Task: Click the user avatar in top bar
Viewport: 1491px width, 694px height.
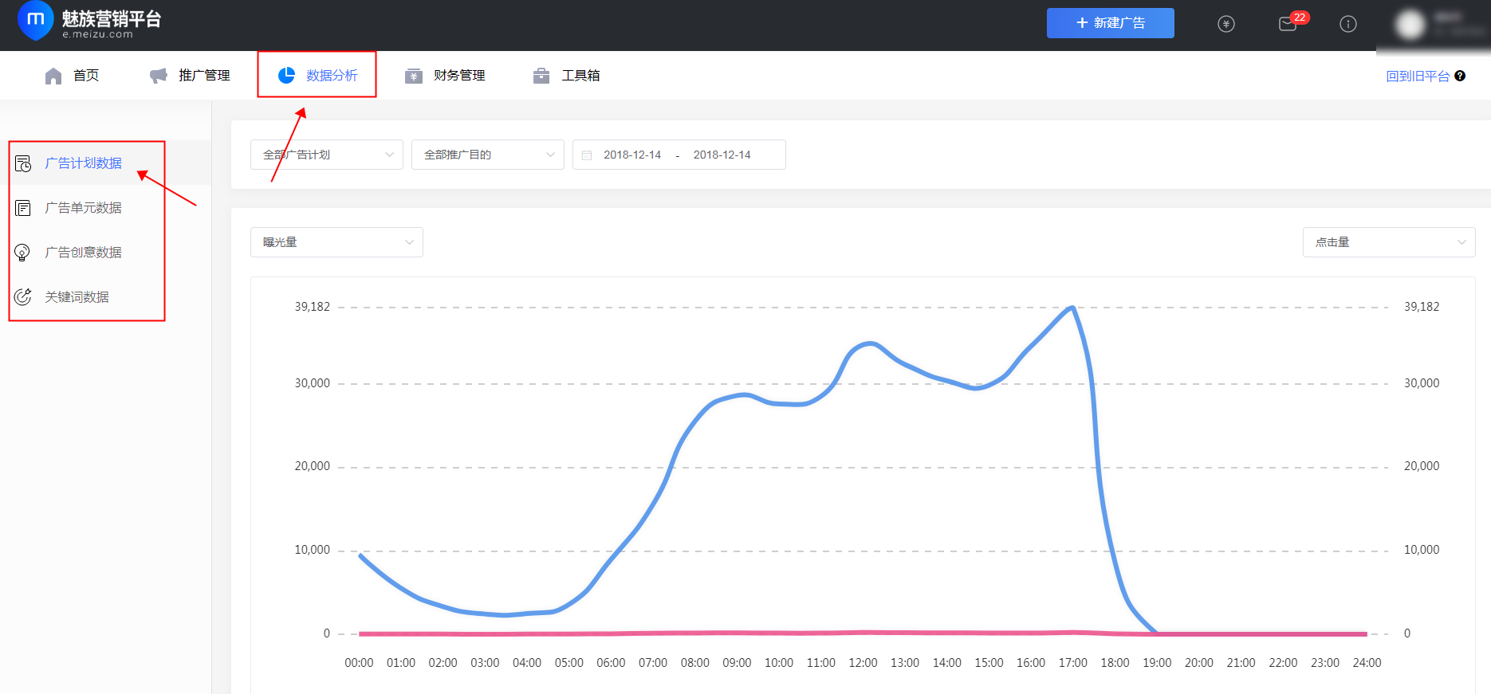Action: (x=1410, y=25)
